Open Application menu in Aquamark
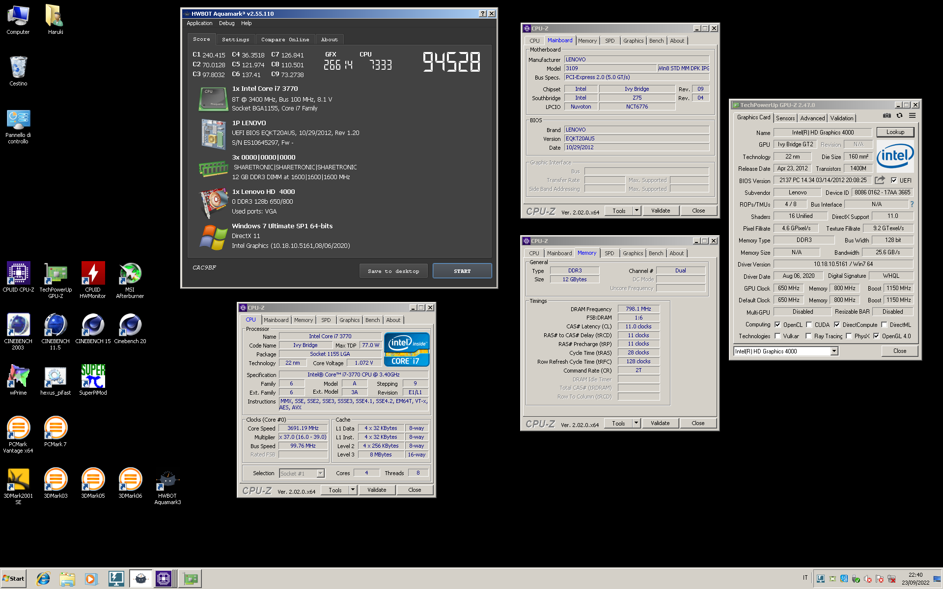 point(199,23)
